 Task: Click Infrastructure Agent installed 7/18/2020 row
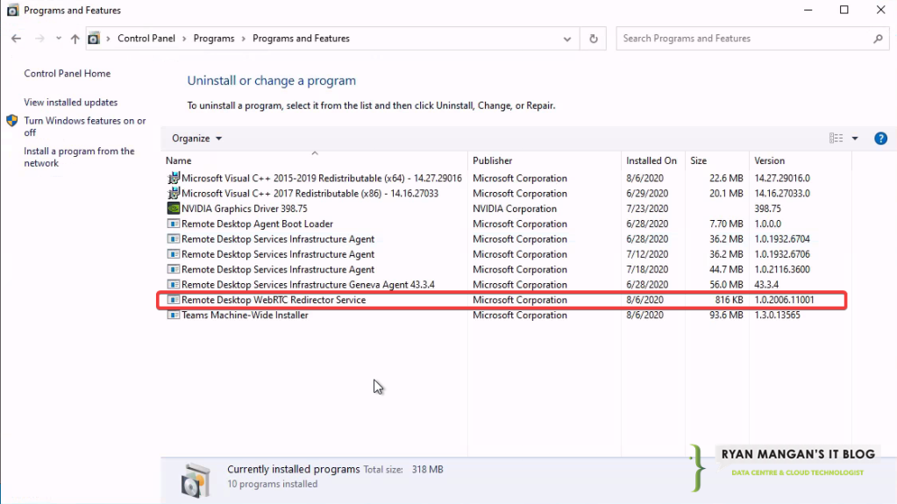tap(506, 269)
